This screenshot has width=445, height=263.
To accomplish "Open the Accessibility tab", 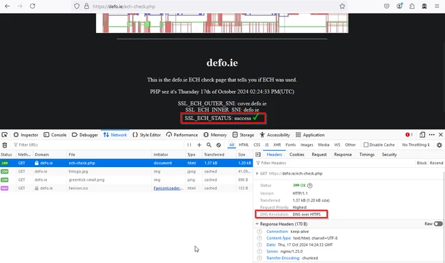I will [275, 135].
